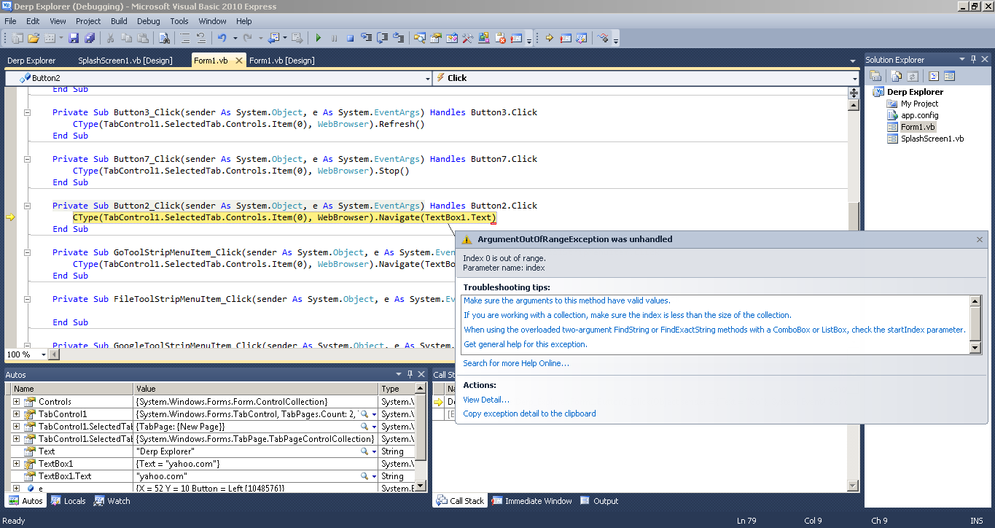
Task: Click the Show Next Statement yellow arrow icon
Action: point(549,38)
